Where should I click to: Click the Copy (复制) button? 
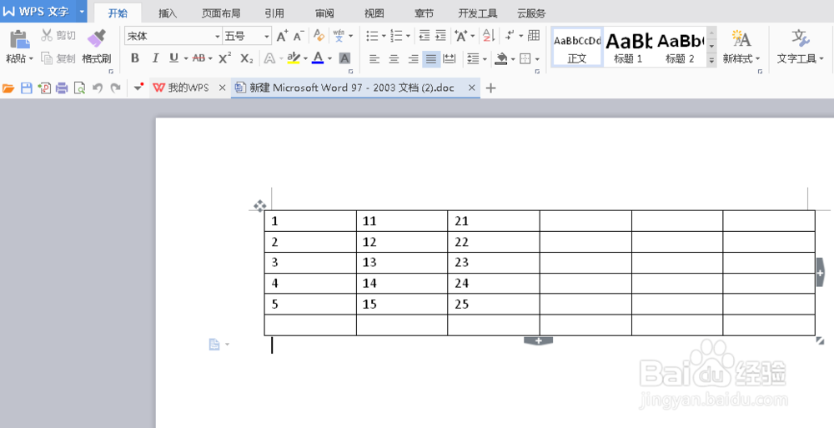(x=58, y=58)
